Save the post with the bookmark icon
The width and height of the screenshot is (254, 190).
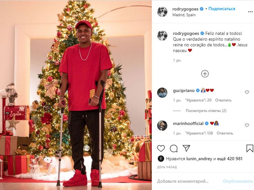coord(250,148)
